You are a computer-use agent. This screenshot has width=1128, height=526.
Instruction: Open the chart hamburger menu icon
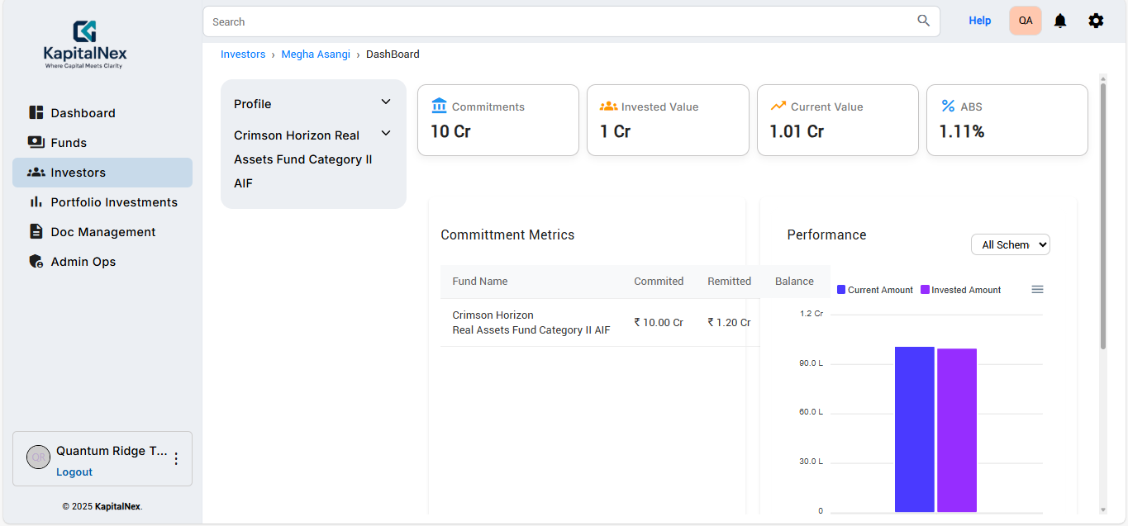pos(1038,289)
